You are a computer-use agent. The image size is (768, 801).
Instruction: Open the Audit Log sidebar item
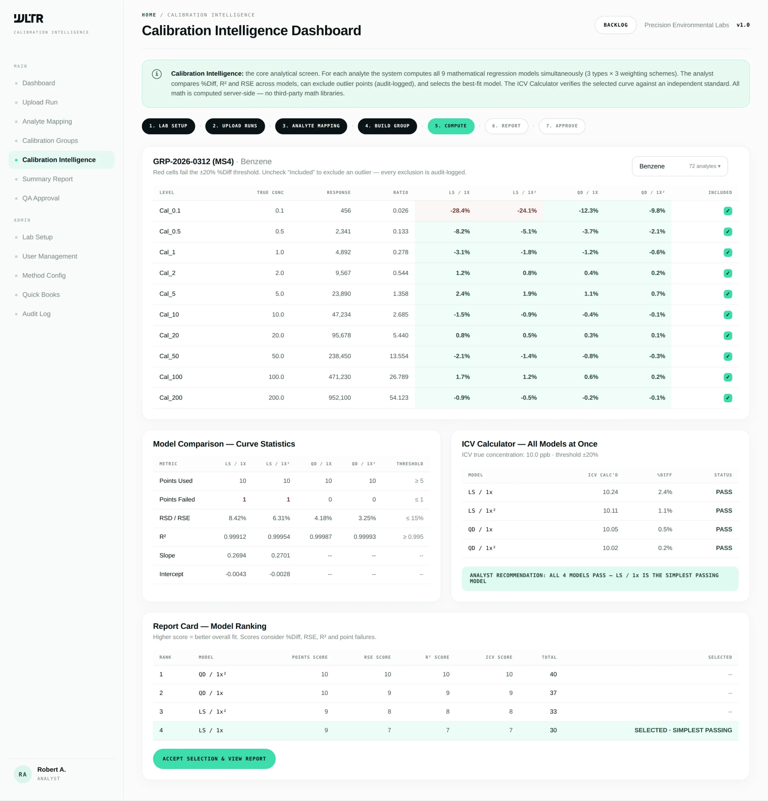[x=36, y=314]
